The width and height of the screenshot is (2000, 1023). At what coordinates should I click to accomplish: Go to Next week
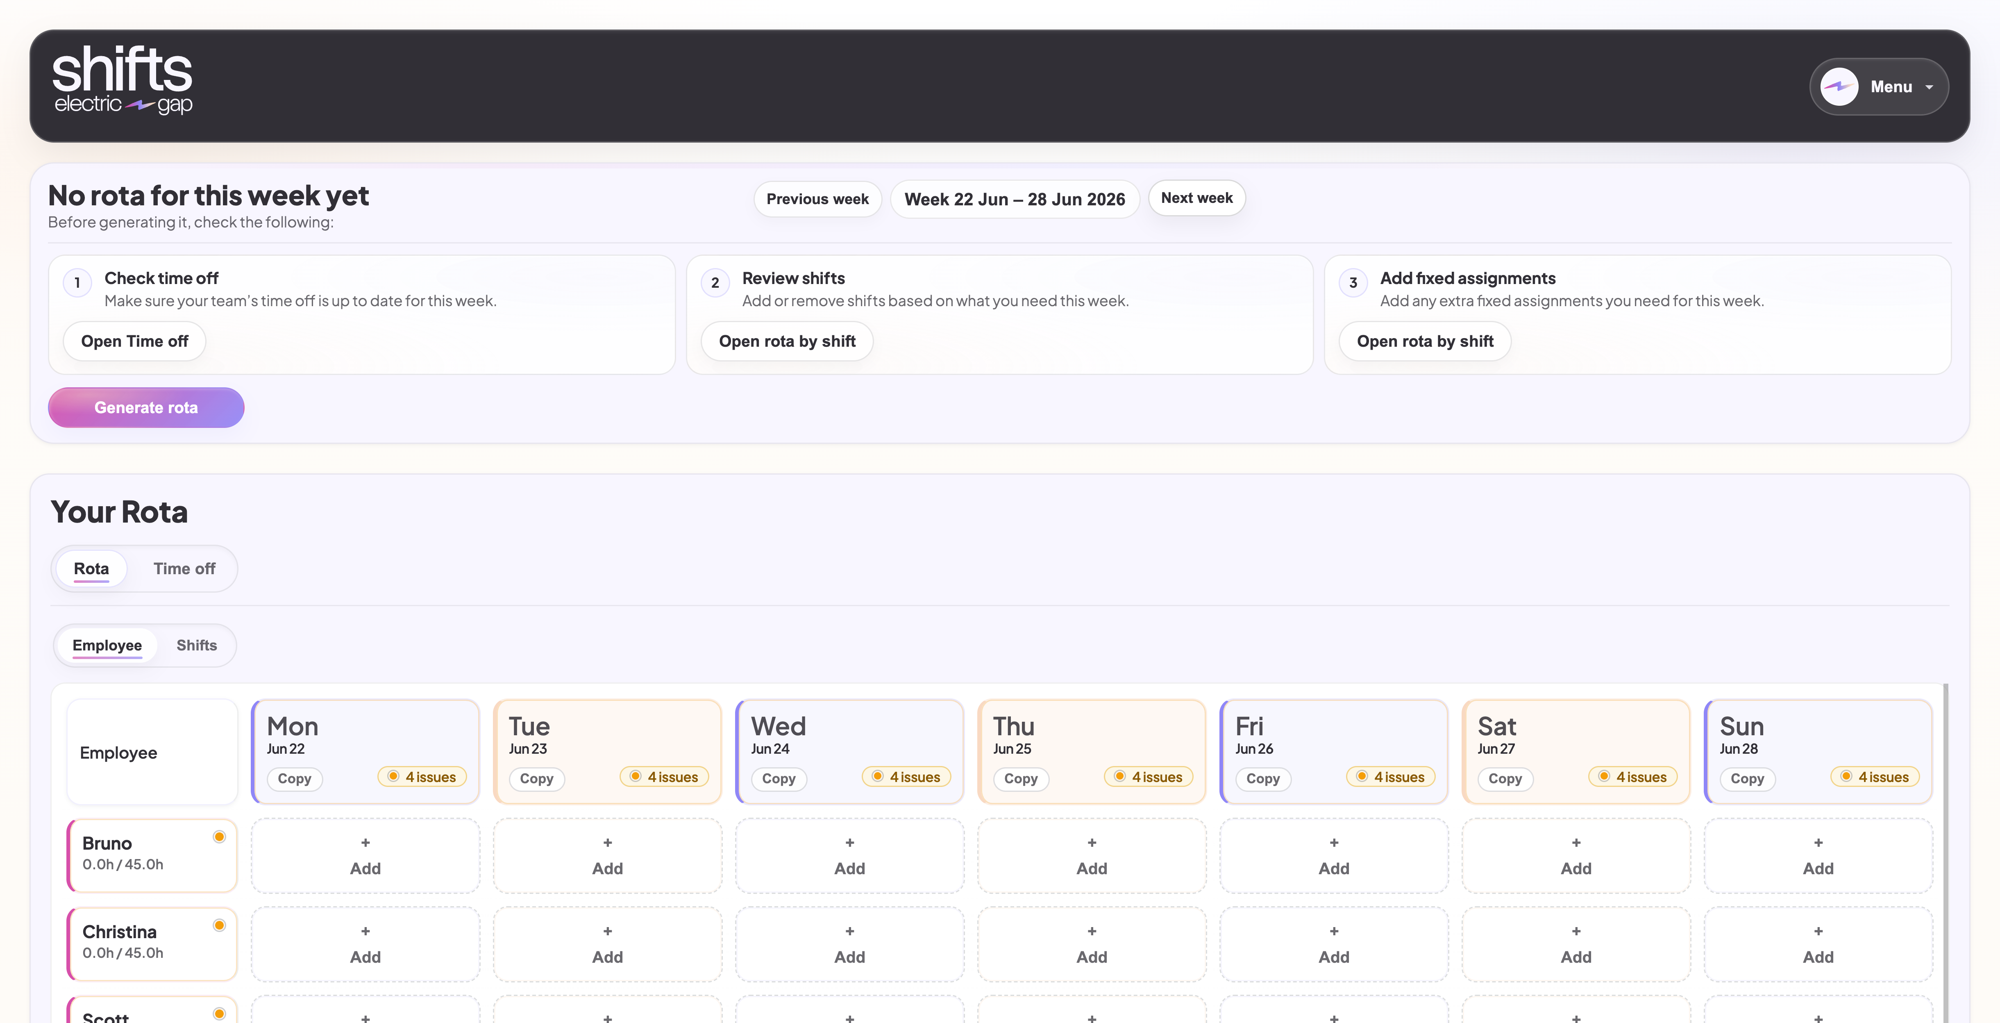pyautogui.click(x=1196, y=198)
